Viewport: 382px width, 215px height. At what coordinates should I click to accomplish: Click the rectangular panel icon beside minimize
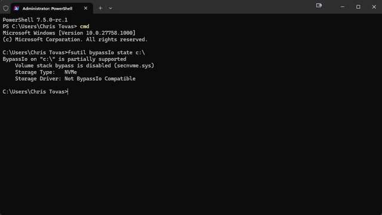319,5
